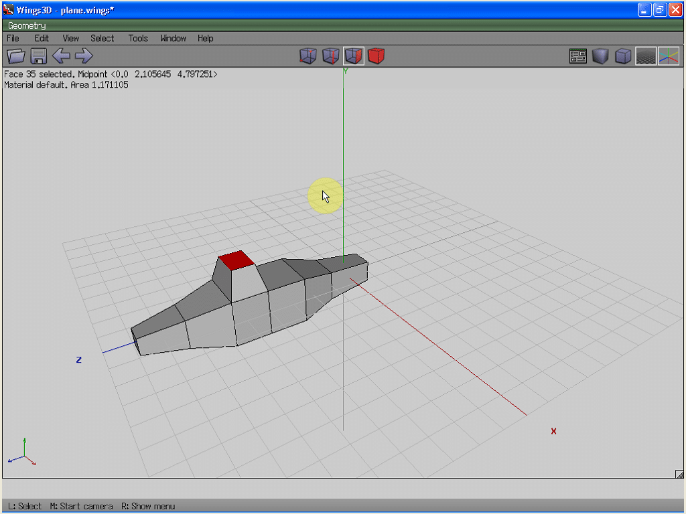Toggle axes visibility icon
Screen dimensions: 686x514
tap(668, 56)
